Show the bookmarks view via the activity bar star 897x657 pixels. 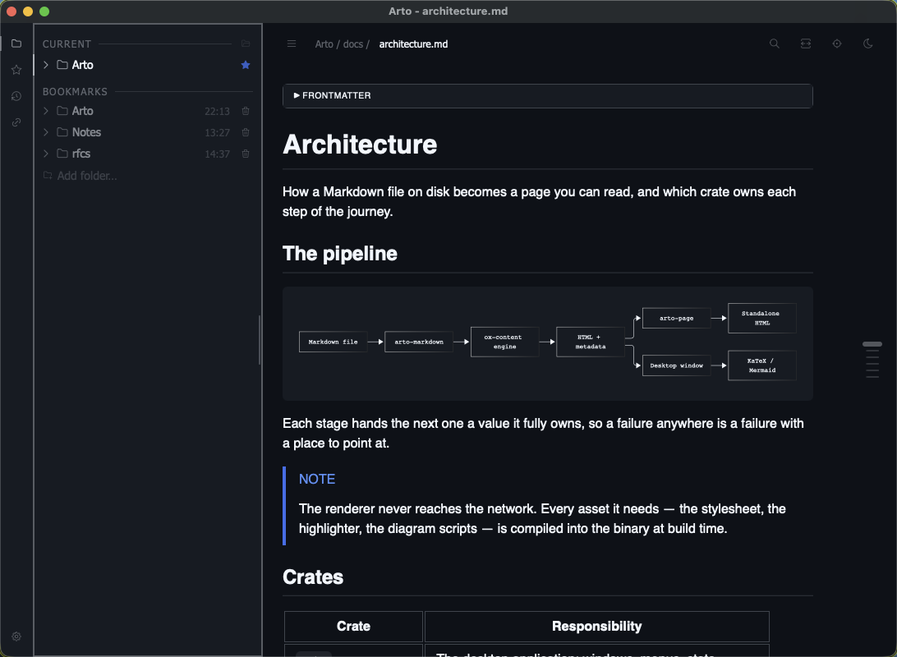(16, 70)
